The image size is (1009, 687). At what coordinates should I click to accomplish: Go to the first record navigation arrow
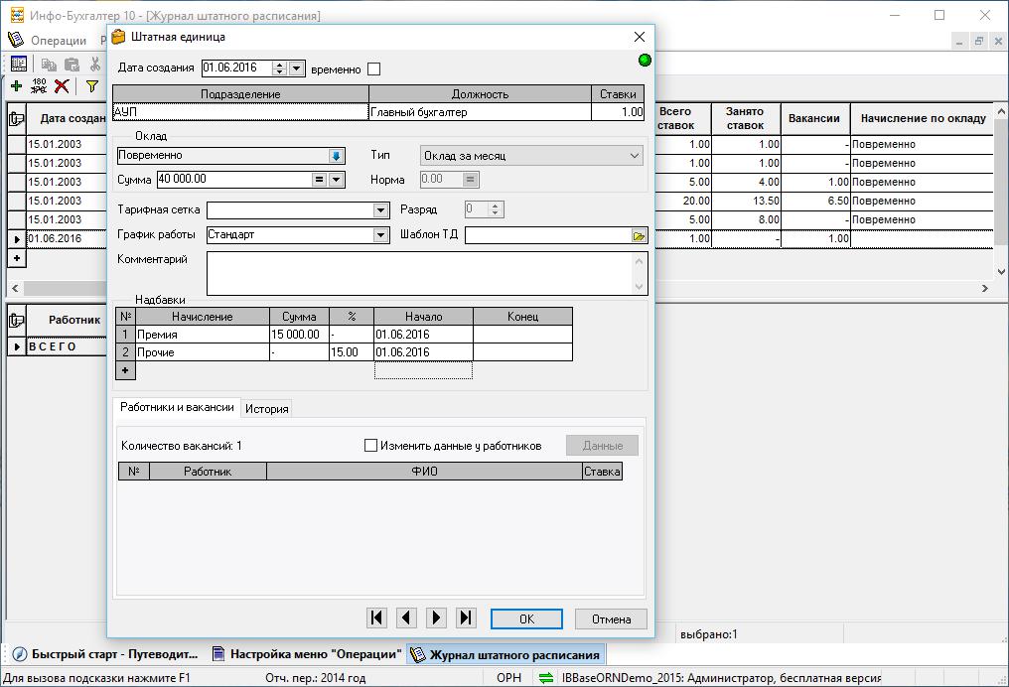click(376, 618)
